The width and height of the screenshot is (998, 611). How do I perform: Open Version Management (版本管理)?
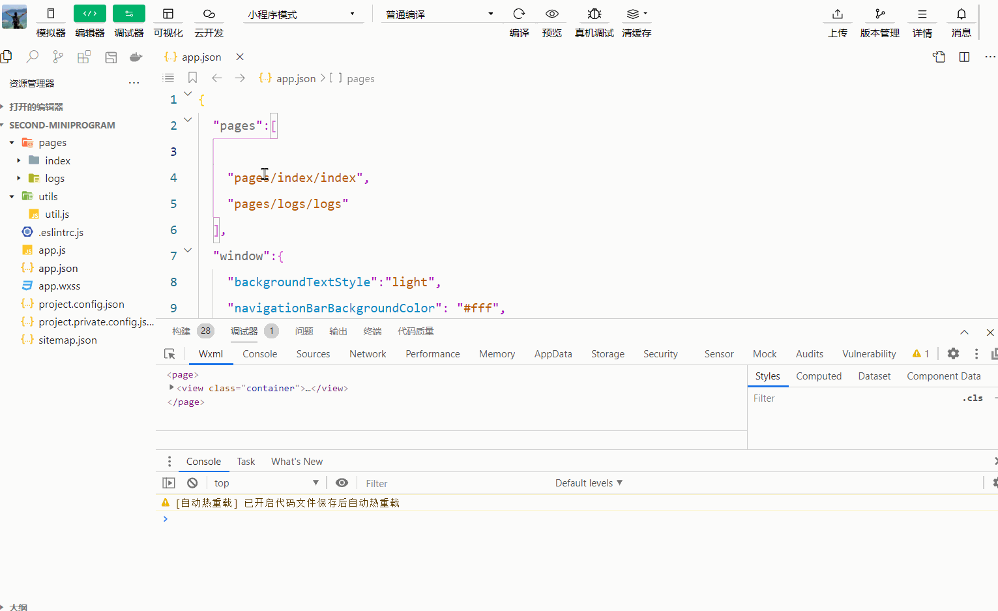click(x=879, y=14)
